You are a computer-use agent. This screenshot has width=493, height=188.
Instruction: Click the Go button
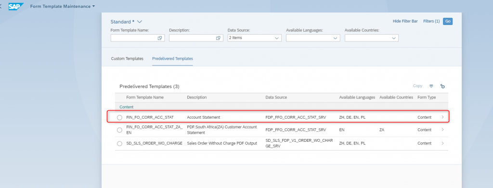point(448,21)
